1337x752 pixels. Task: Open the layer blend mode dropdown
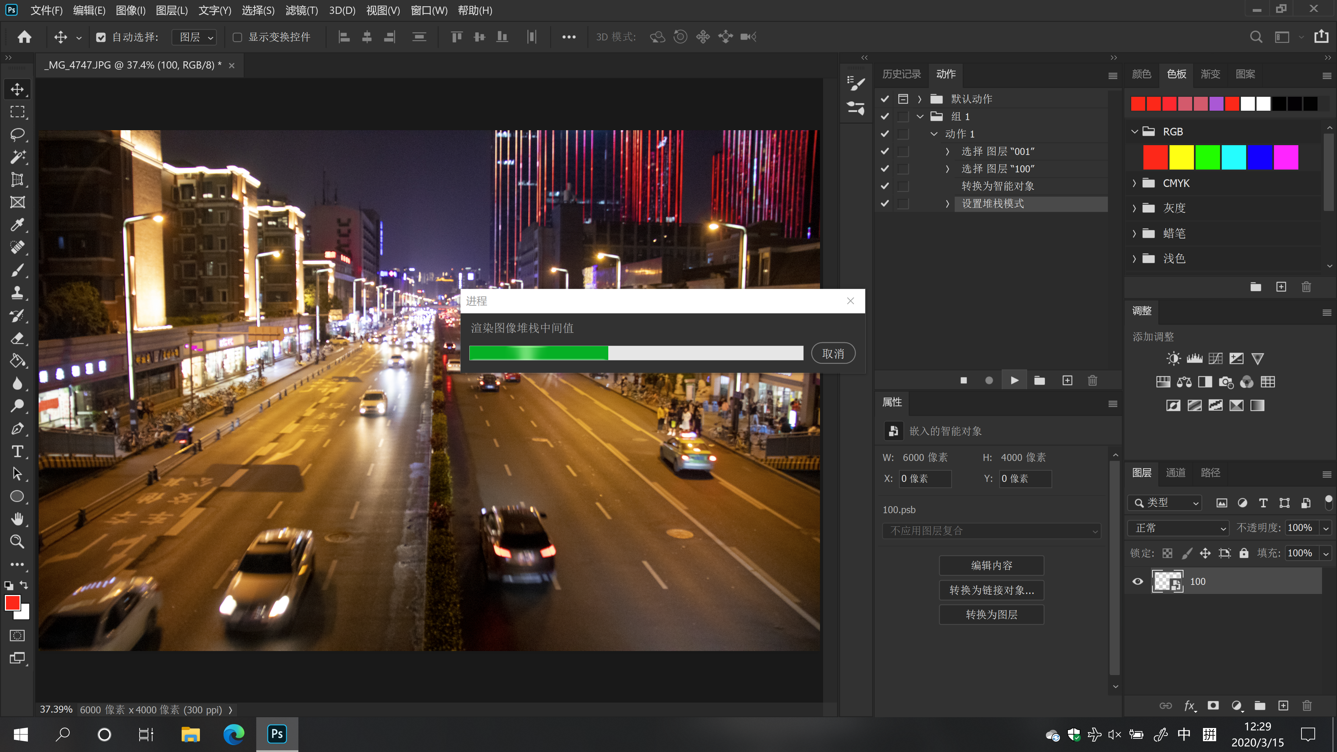tap(1178, 528)
